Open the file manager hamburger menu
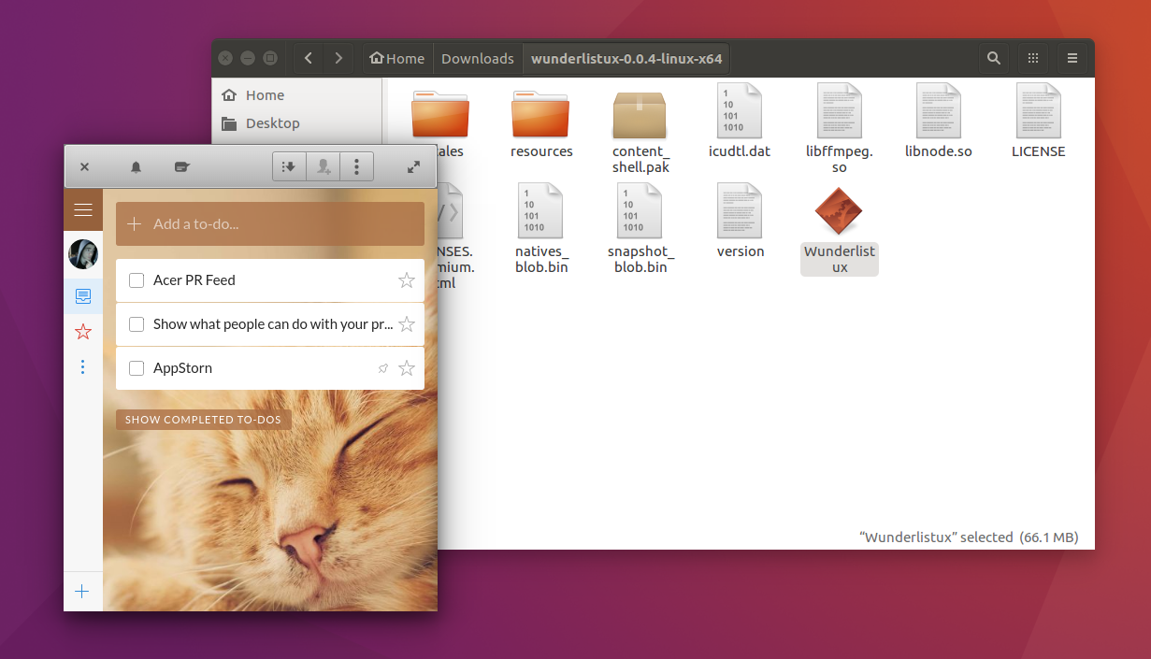The height and width of the screenshot is (659, 1151). click(1072, 58)
